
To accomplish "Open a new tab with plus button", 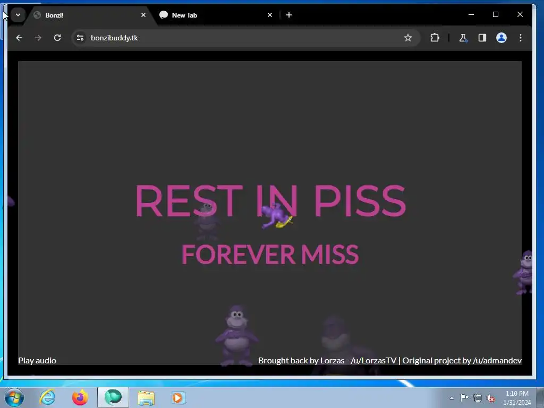I will tap(289, 15).
